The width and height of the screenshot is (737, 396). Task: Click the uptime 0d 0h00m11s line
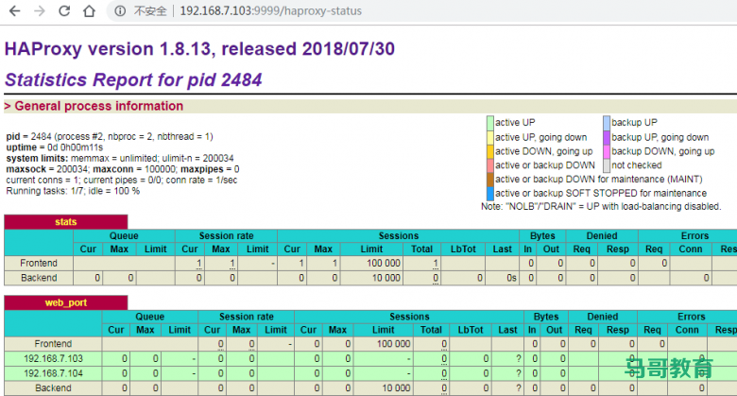55,147
